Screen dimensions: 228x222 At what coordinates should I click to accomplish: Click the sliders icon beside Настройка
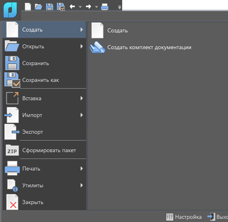coord(170,217)
